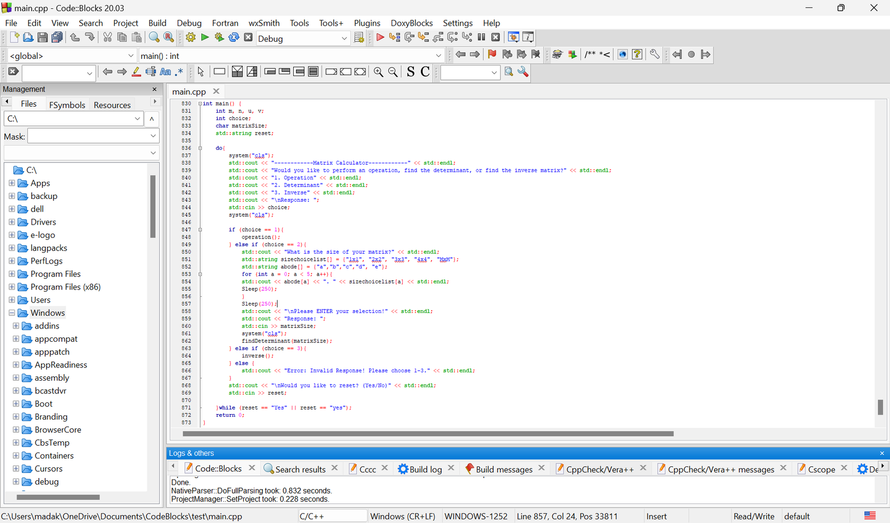Click the Save file floppy icon
The width and height of the screenshot is (890, 523).
(42, 37)
